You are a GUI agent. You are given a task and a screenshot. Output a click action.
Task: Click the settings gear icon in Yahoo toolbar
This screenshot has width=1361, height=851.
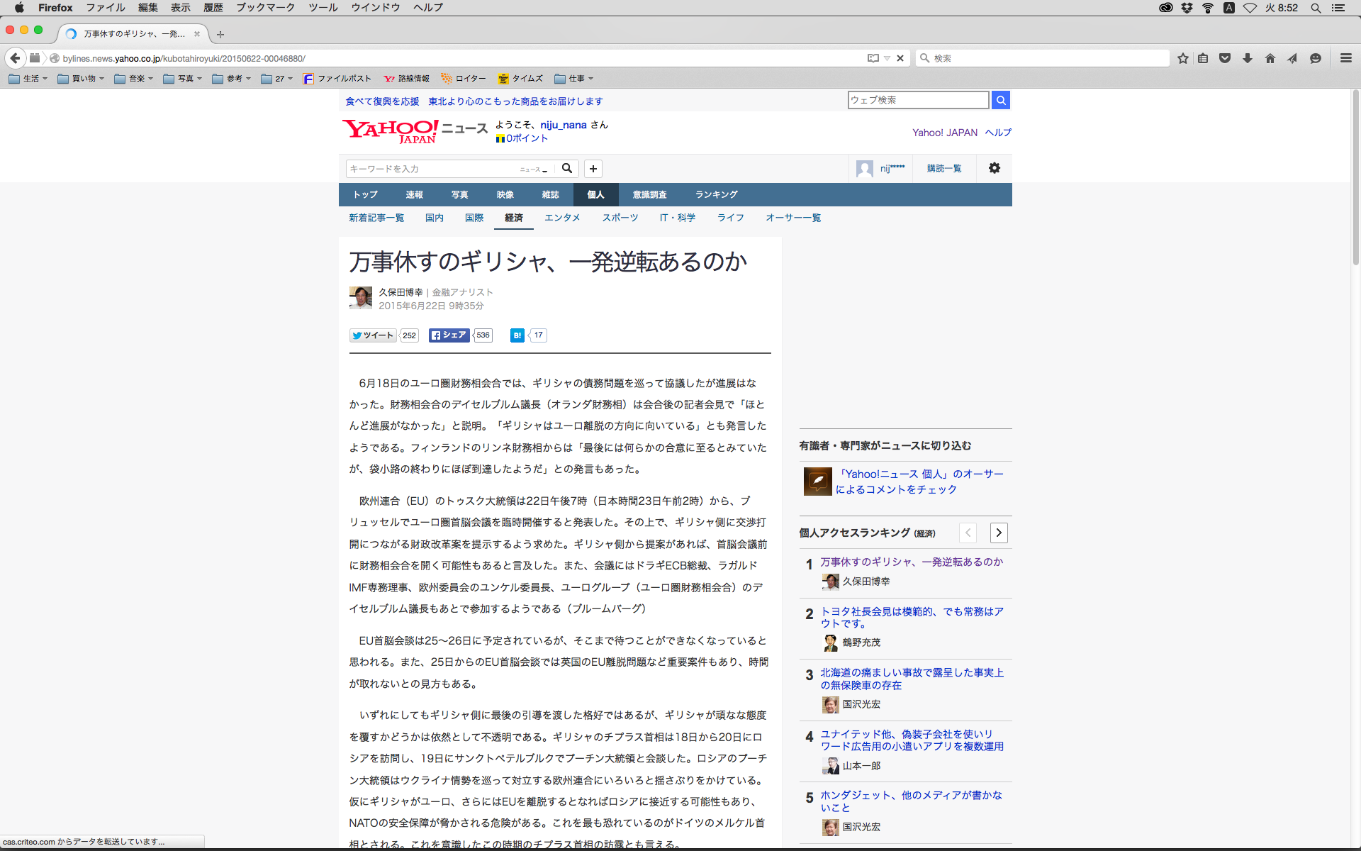pyautogui.click(x=994, y=168)
